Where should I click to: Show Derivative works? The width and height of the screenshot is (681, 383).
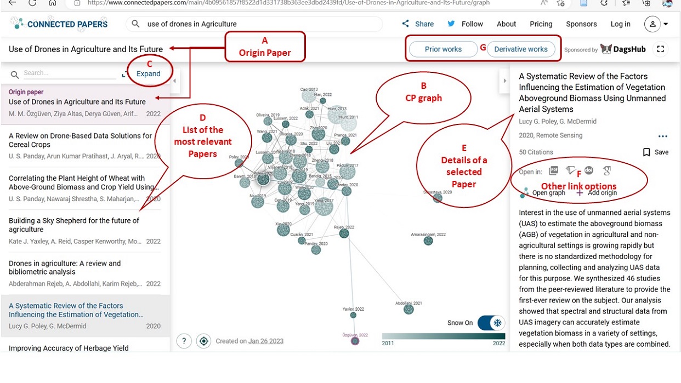[x=520, y=49]
